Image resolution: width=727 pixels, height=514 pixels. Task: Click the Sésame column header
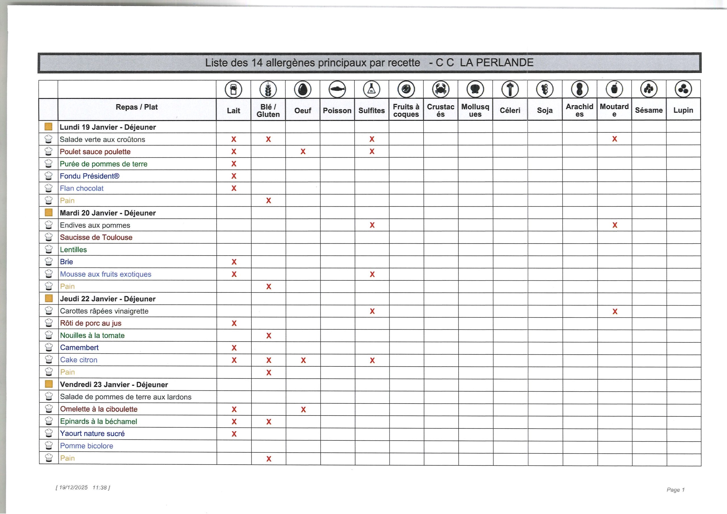(x=648, y=110)
